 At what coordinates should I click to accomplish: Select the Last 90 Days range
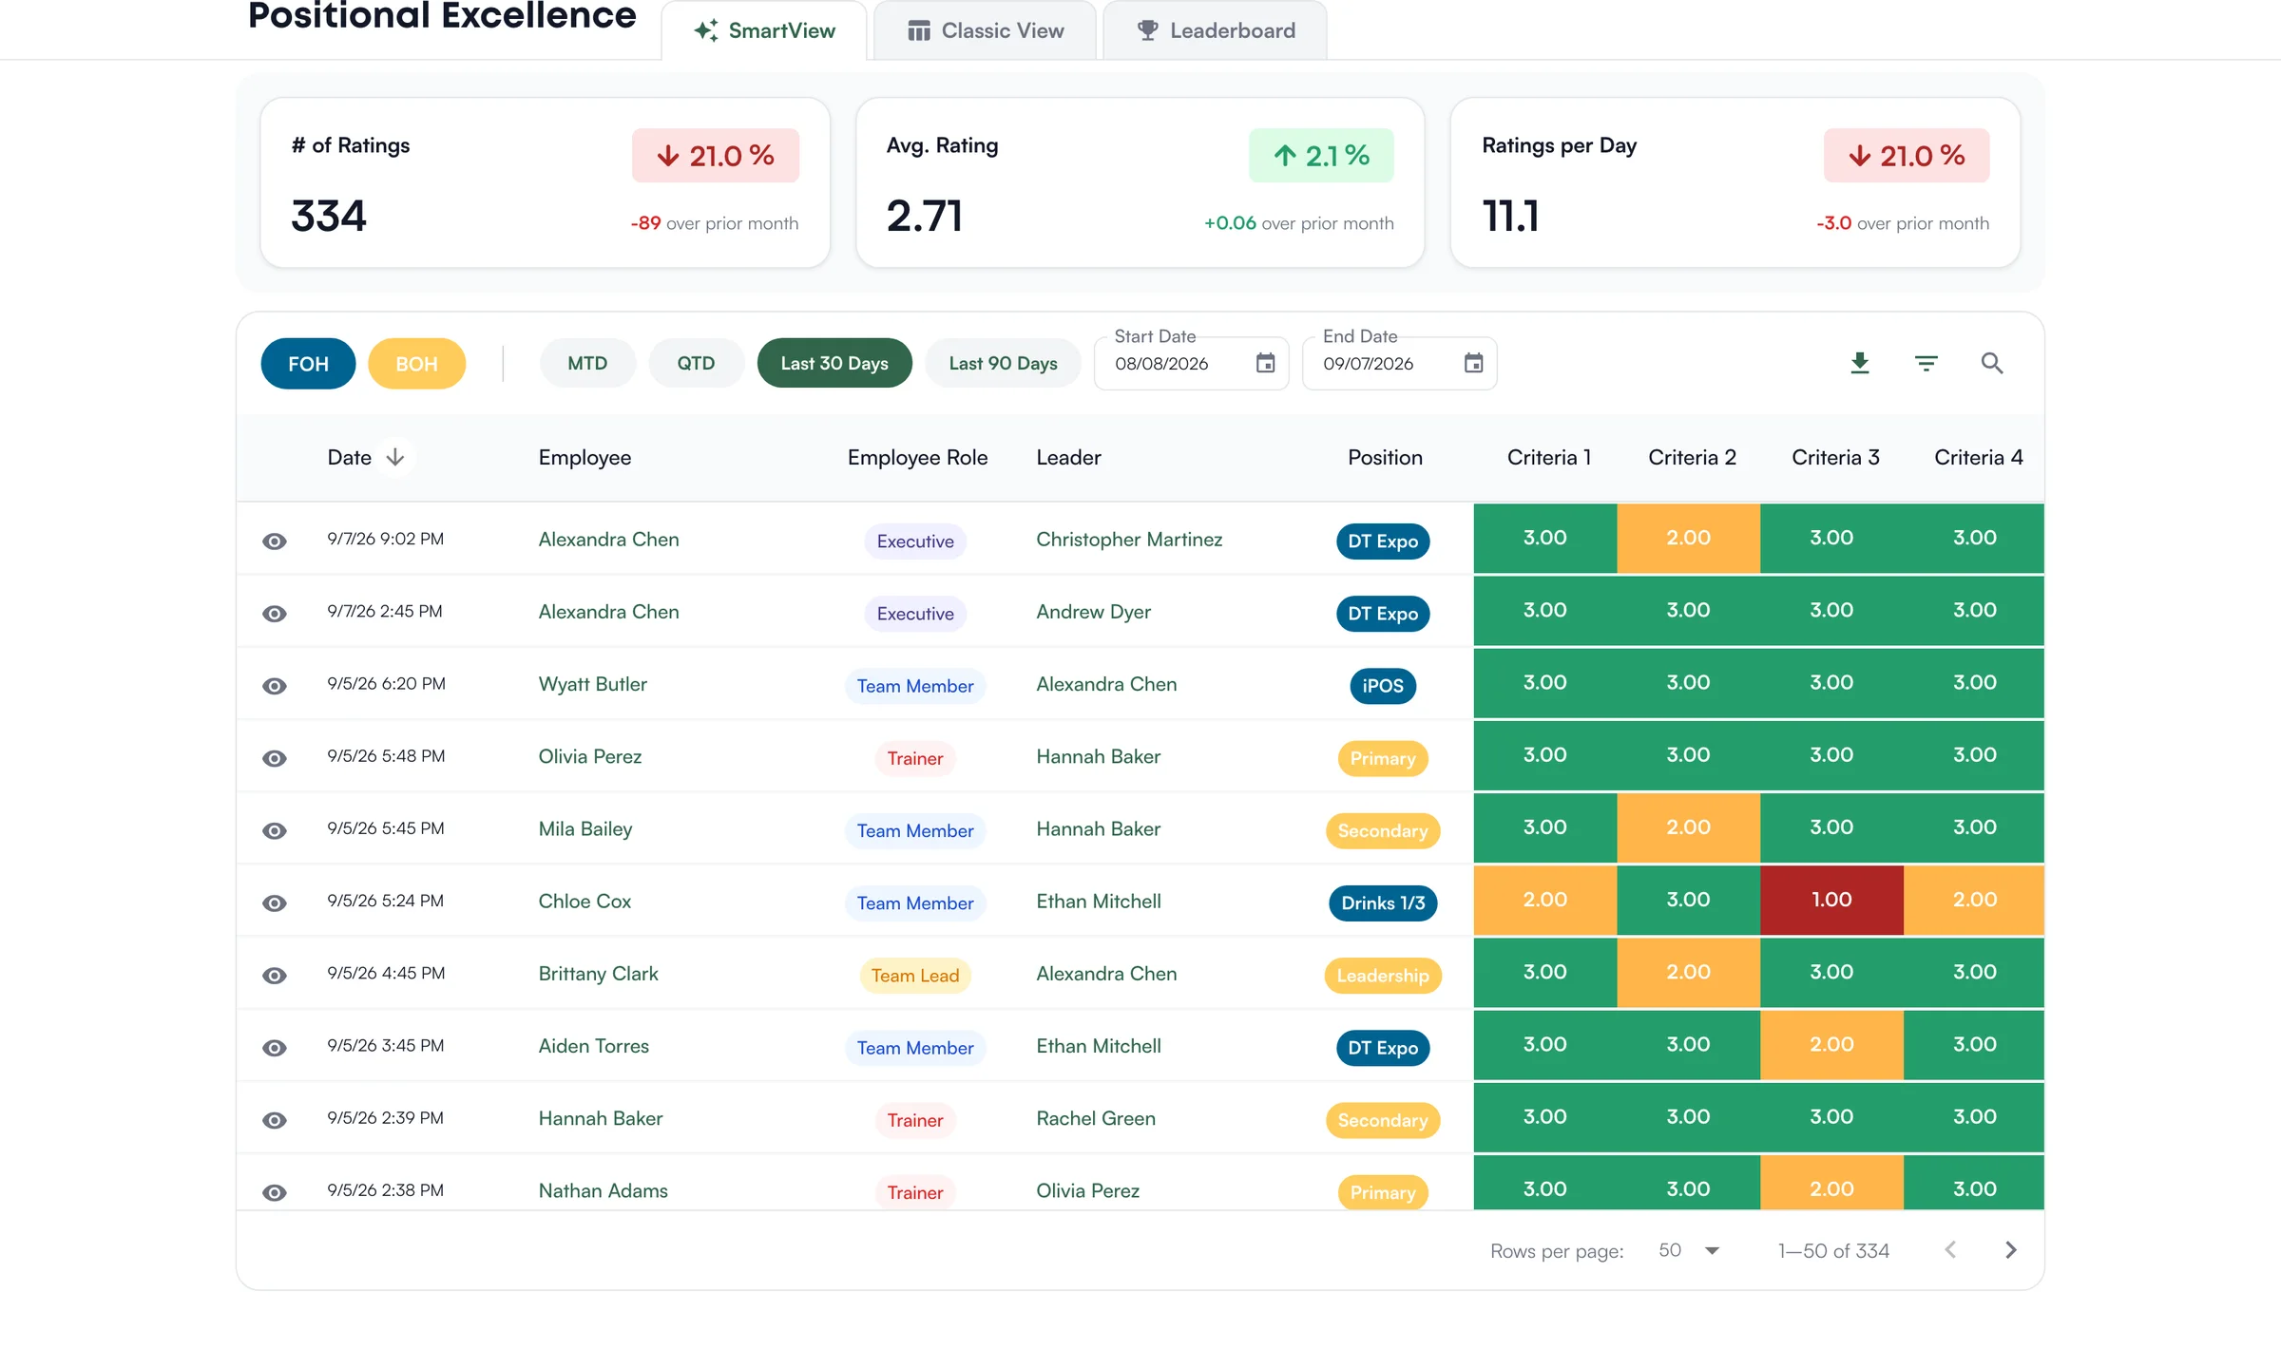(1004, 363)
